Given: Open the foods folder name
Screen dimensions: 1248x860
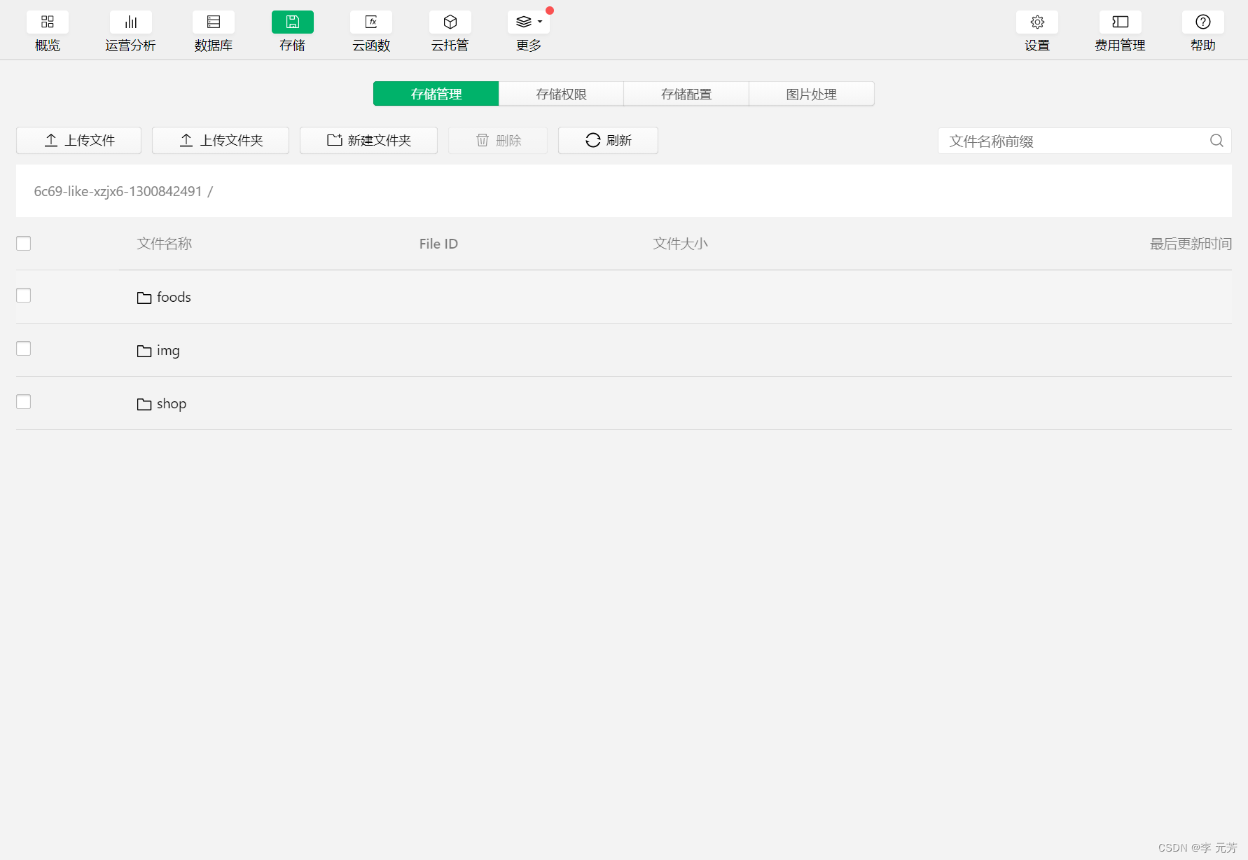Looking at the screenshot, I should tap(174, 297).
